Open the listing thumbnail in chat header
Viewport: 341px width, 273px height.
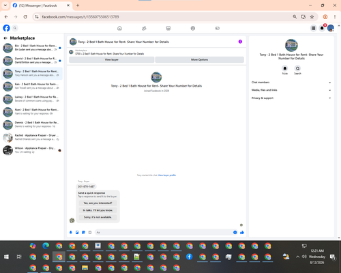point(73,42)
